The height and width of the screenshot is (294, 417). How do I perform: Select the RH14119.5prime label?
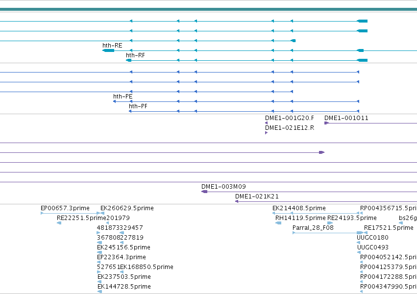coord(300,218)
